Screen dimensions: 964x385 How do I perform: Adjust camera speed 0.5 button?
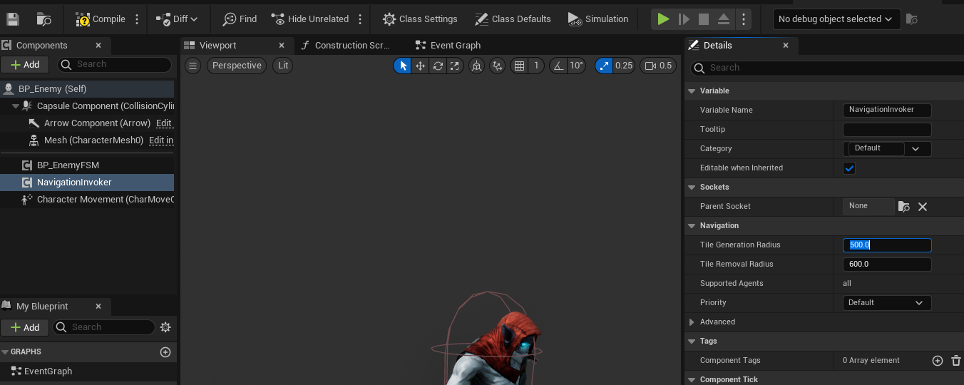coord(658,66)
